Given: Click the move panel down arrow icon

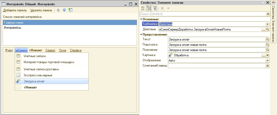Looking at the screenshot, I should click(64, 10).
